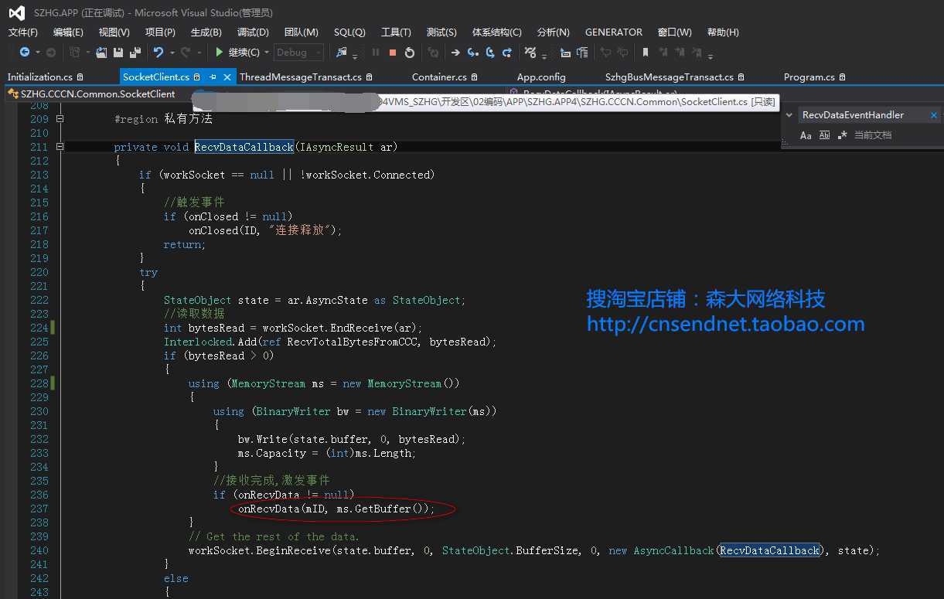Collapse the #region 私有方法 outline toggle
The width and height of the screenshot is (944, 599).
pos(60,119)
